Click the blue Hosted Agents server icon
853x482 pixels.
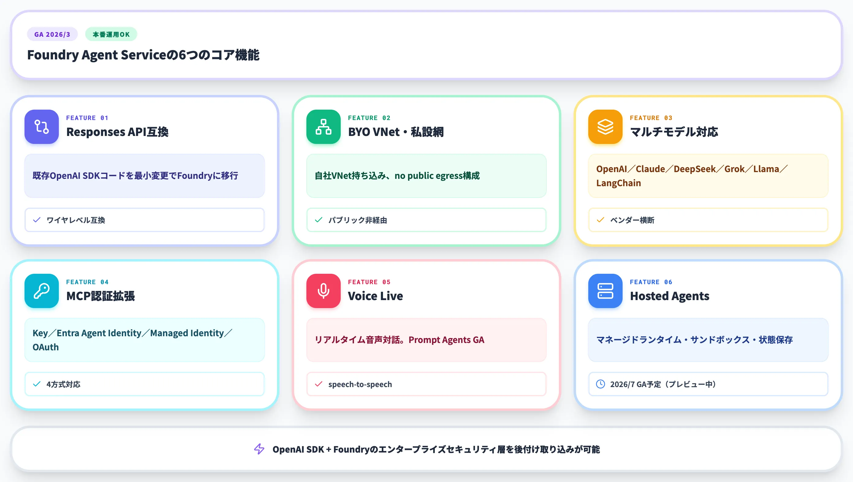(x=605, y=291)
